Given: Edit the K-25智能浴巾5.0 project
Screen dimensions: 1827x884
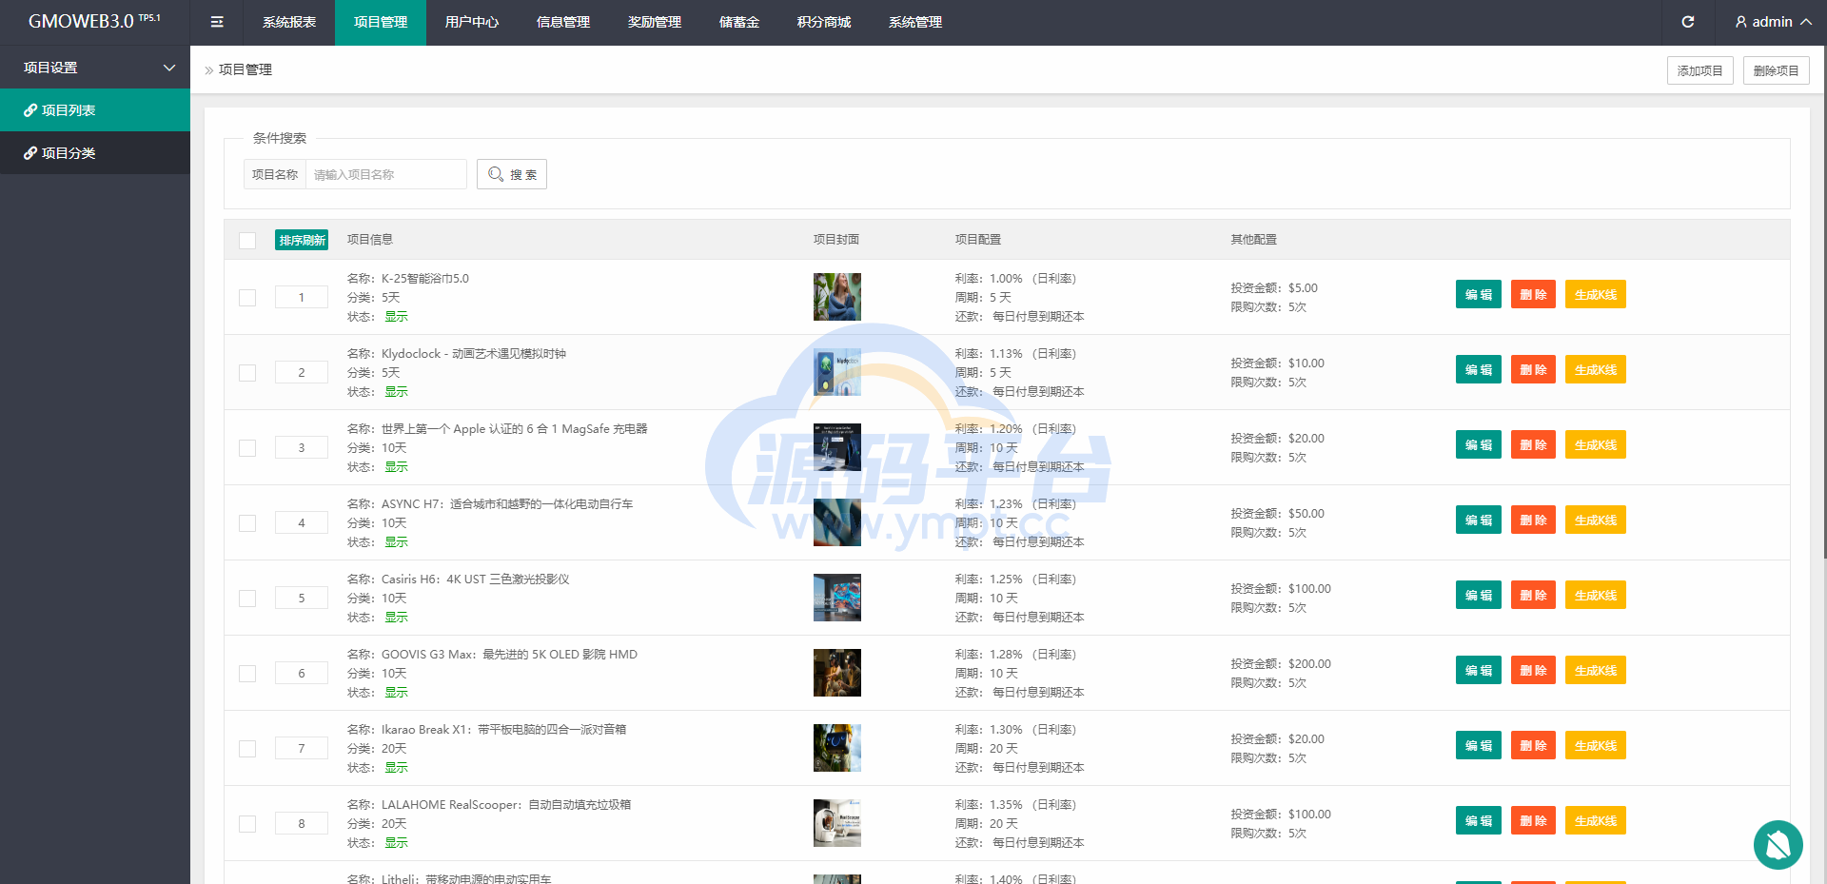Looking at the screenshot, I should click(x=1479, y=294).
